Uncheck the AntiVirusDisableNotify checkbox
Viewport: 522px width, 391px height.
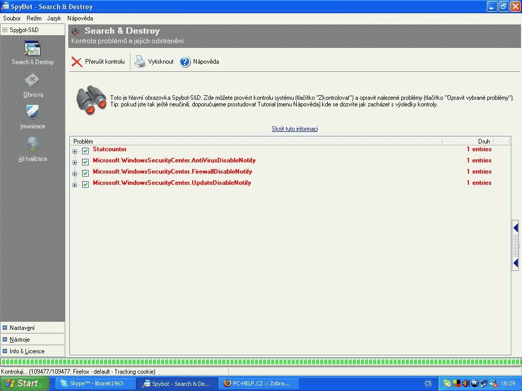click(85, 162)
